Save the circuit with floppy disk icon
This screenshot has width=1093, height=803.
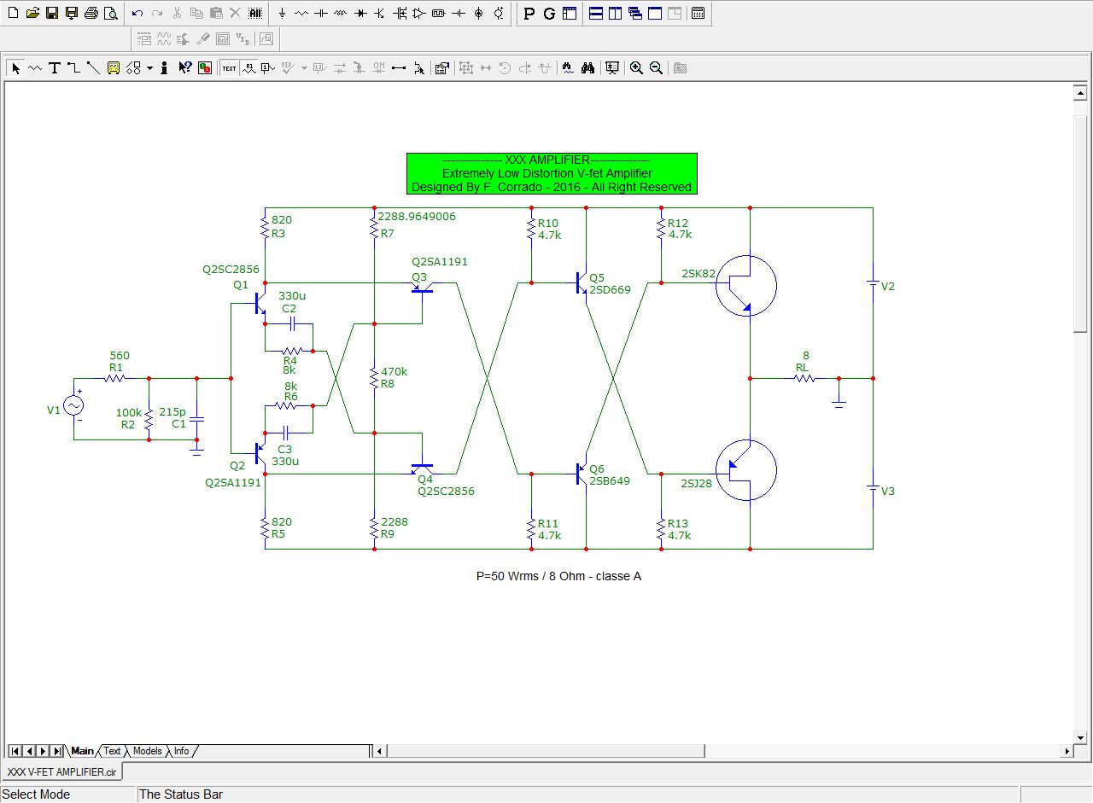(52, 14)
